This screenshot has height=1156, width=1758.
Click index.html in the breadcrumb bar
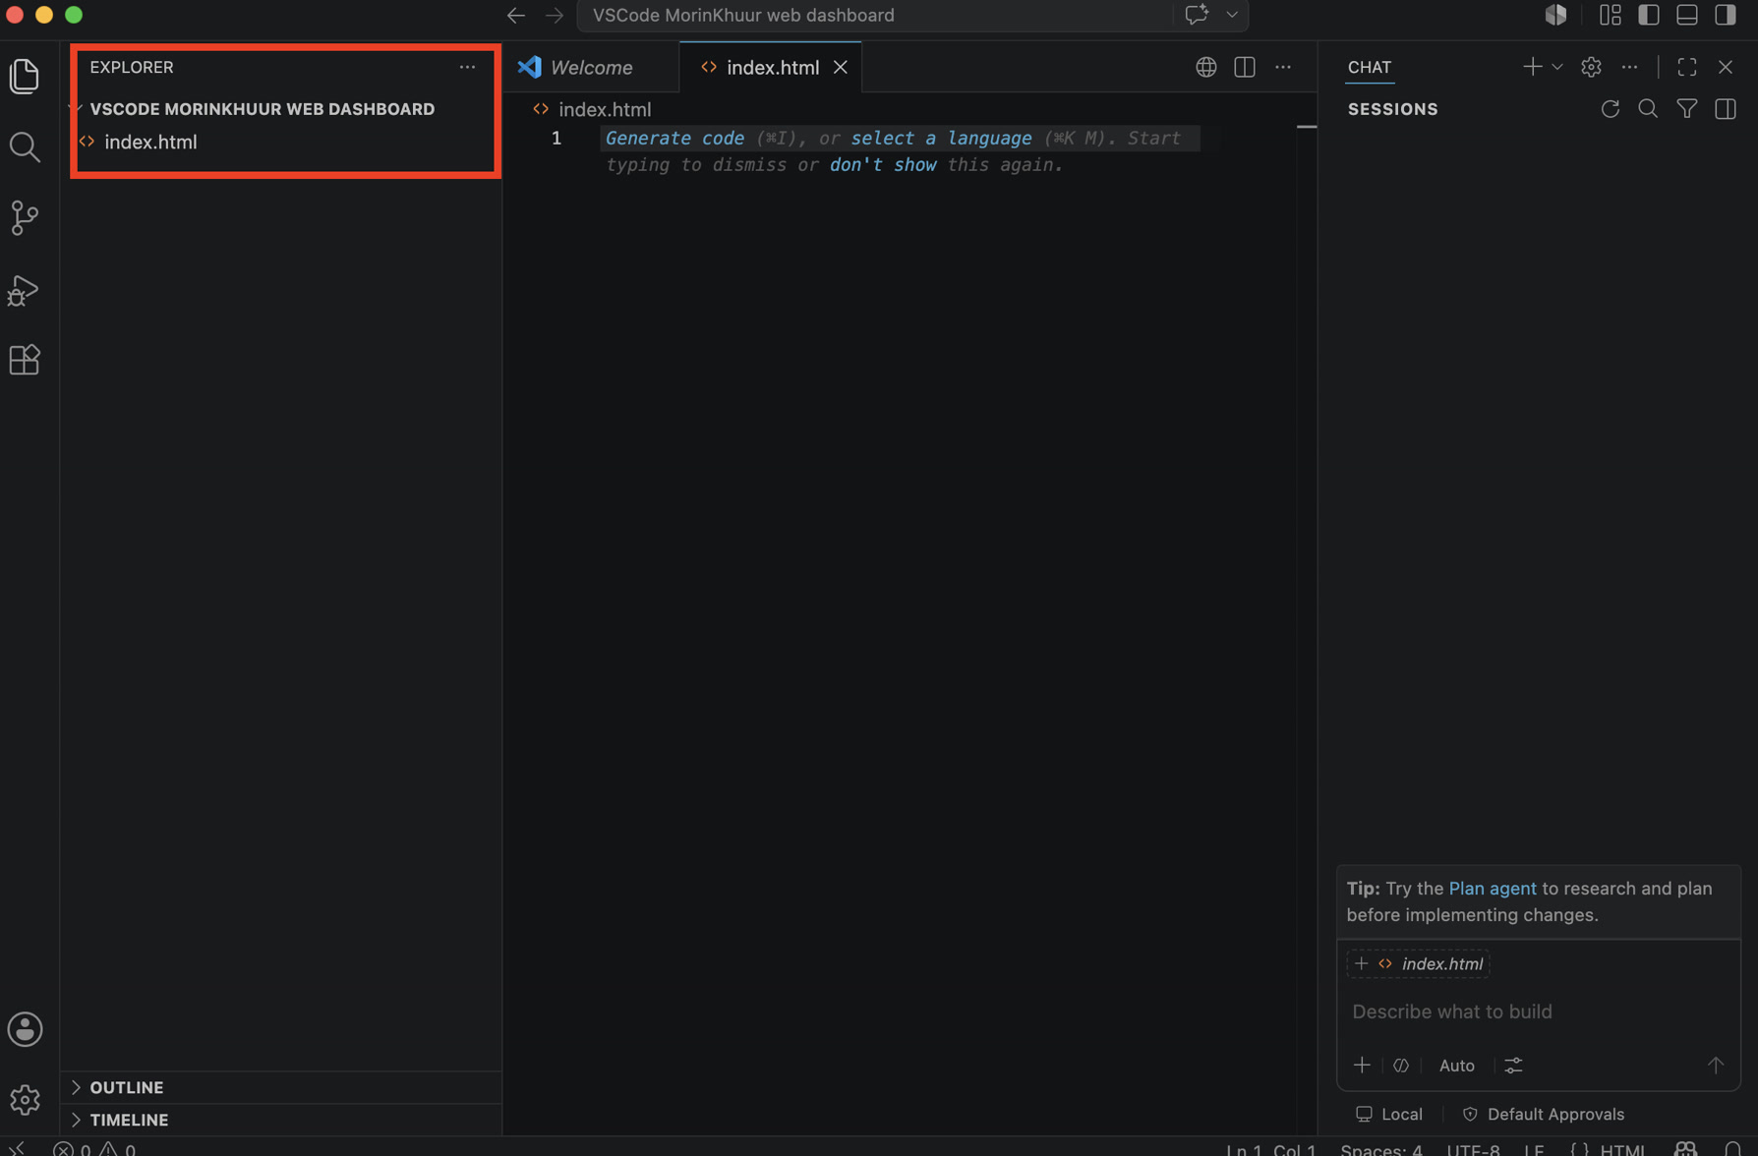(x=605, y=109)
